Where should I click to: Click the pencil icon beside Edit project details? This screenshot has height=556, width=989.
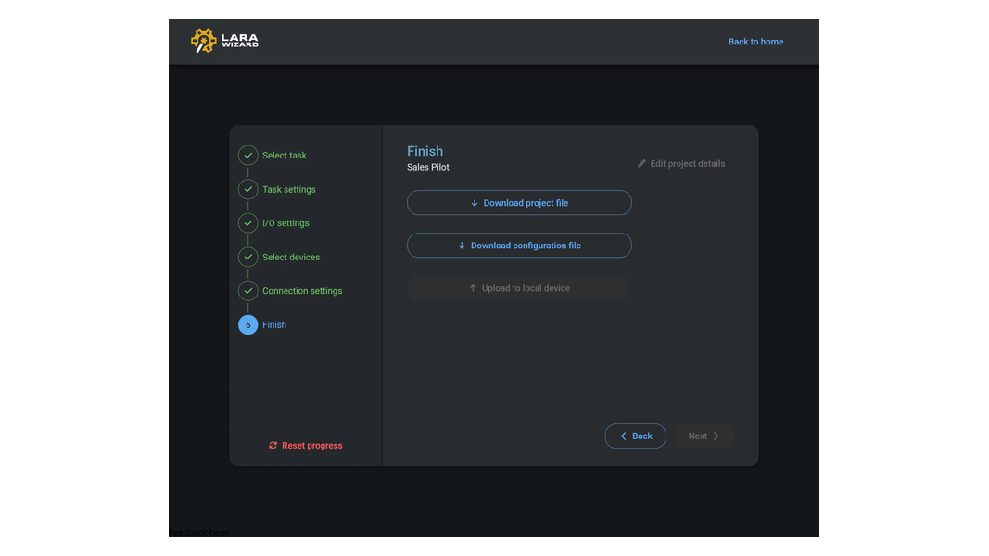click(x=641, y=163)
